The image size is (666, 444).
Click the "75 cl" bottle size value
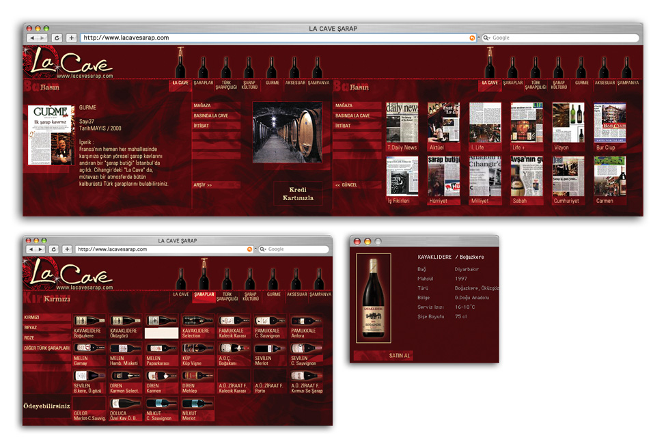point(461,316)
